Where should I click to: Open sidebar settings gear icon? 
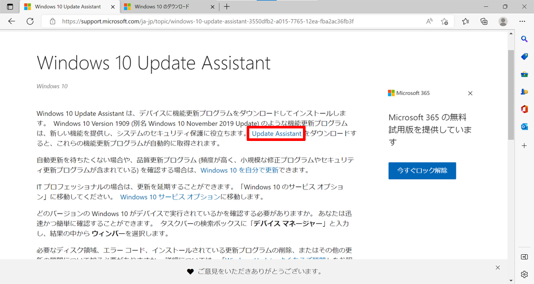525,274
